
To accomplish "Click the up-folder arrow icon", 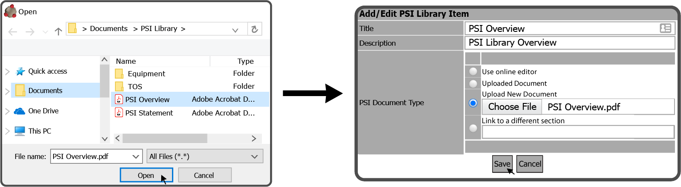I will [58, 31].
